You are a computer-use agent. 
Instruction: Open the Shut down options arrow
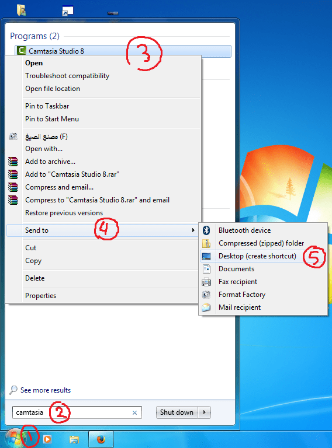[205, 412]
